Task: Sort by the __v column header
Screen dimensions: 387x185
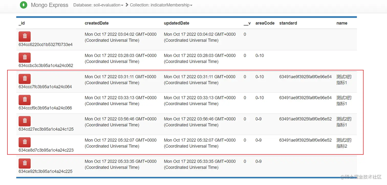Action: pos(247,23)
